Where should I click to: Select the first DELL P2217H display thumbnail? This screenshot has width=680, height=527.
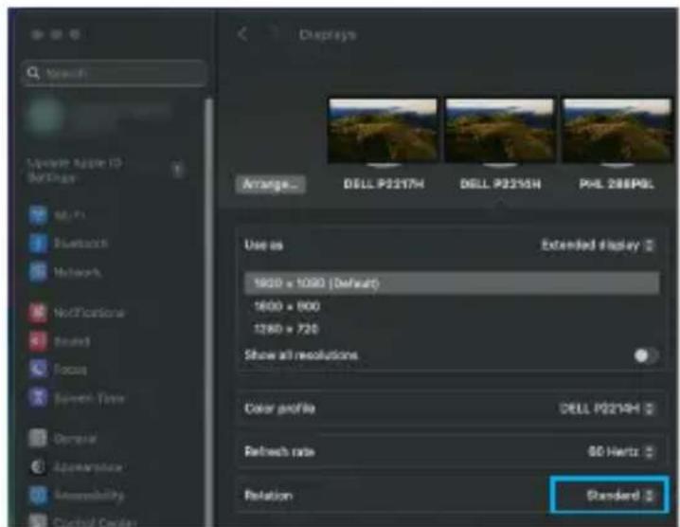[383, 131]
